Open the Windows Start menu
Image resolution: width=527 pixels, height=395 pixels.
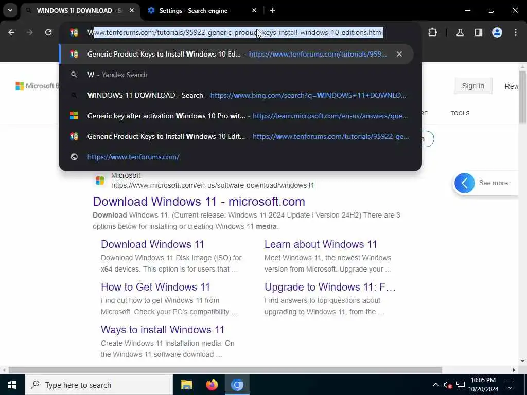12,385
